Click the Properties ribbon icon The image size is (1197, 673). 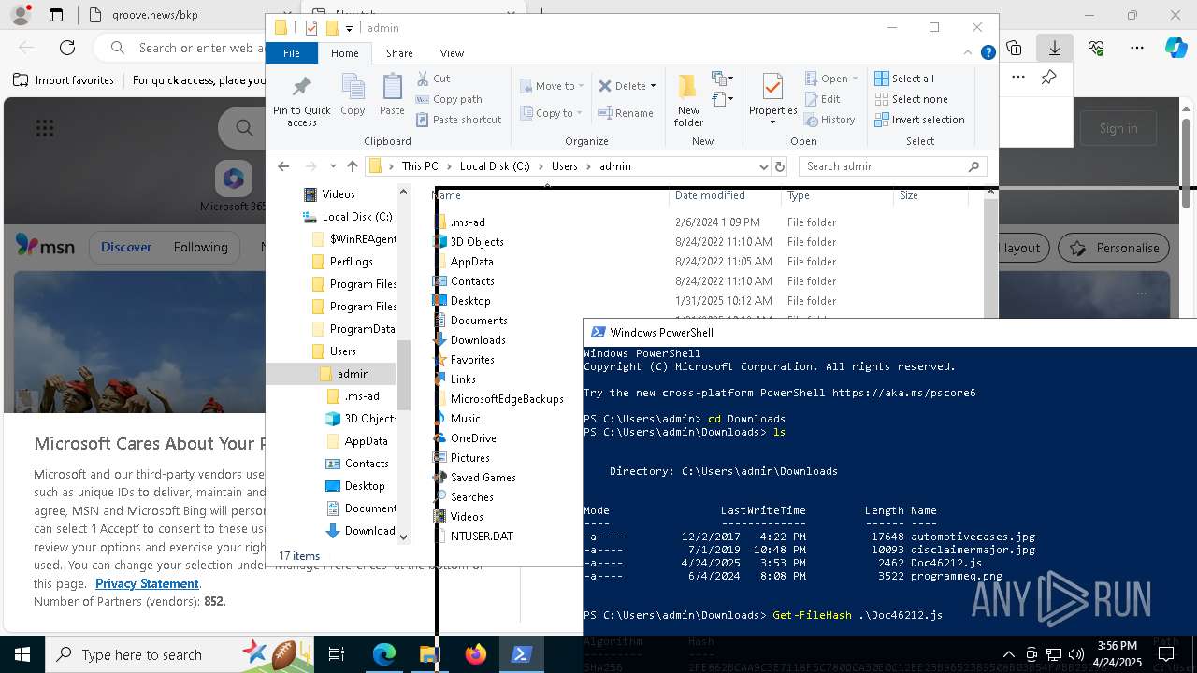coord(772,99)
